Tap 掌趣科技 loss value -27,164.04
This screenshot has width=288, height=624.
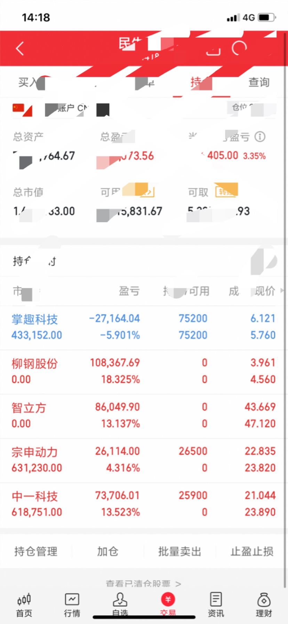[x=114, y=318]
